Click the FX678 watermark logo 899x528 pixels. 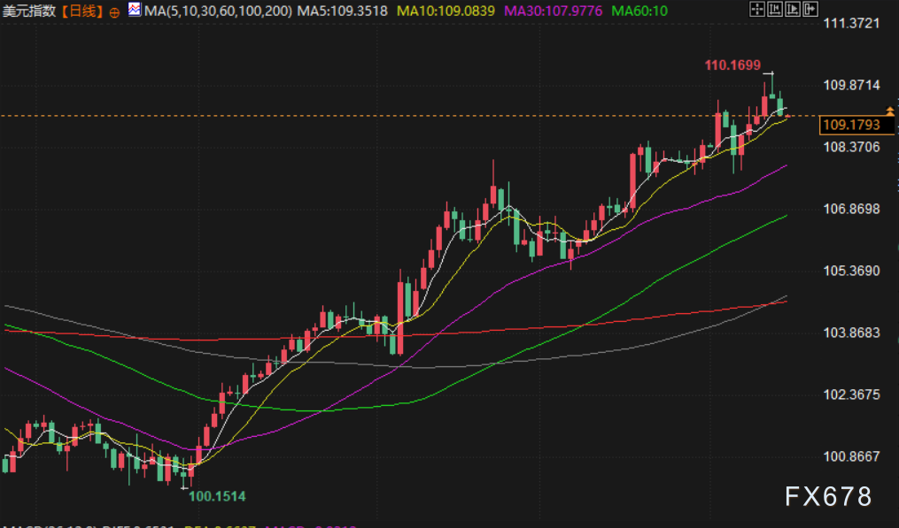coord(829,496)
